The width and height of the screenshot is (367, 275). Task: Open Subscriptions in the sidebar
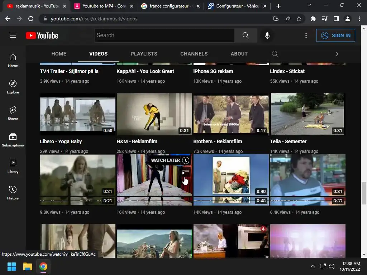13,140
